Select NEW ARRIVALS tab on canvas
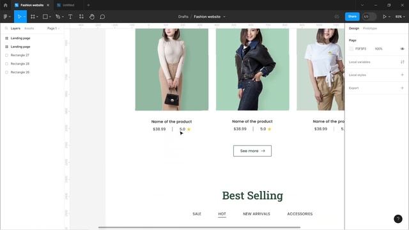The width and height of the screenshot is (409, 230). pyautogui.click(x=256, y=213)
